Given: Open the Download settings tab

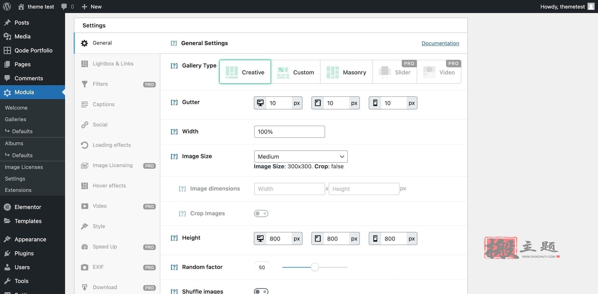Looking at the screenshot, I should coord(117,287).
